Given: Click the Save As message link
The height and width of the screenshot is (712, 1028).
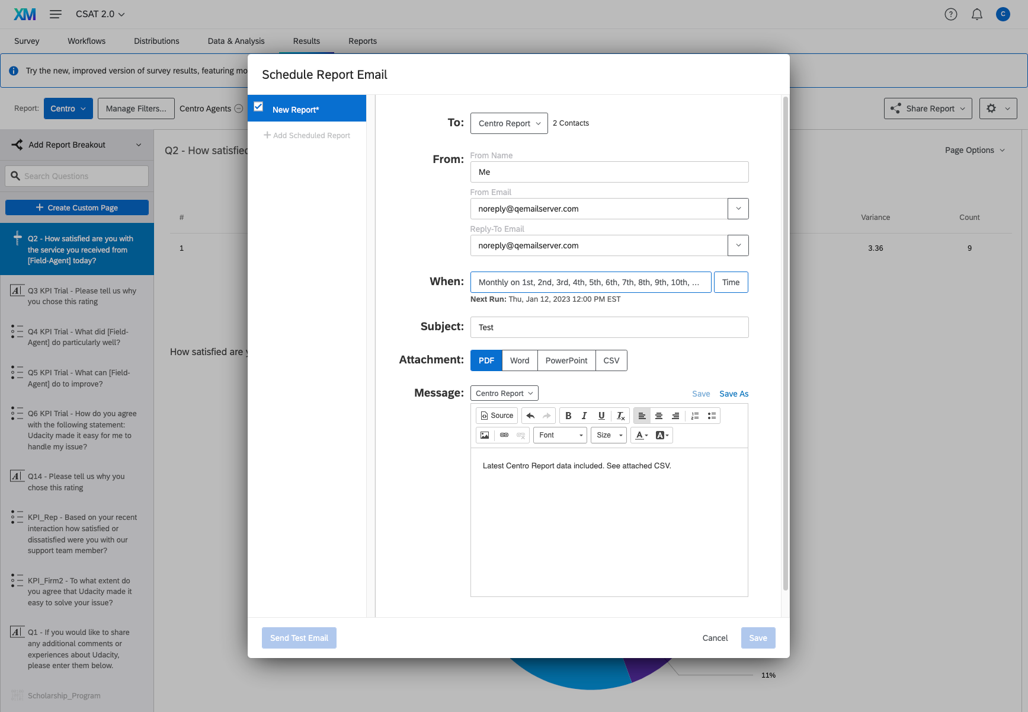Looking at the screenshot, I should click(734, 394).
